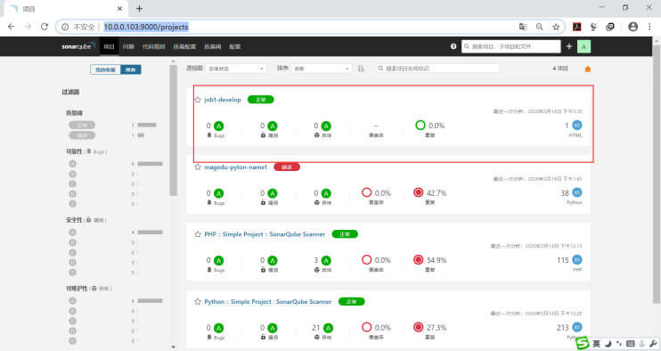
Task: Click the blue size badge of job1-develop
Action: pos(577,125)
